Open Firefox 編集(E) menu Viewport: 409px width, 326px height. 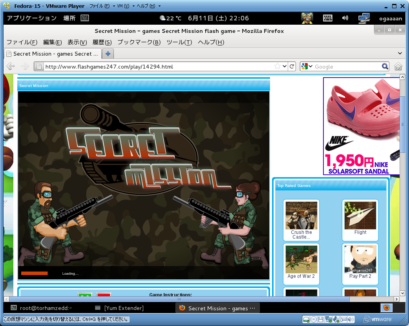[x=53, y=42]
